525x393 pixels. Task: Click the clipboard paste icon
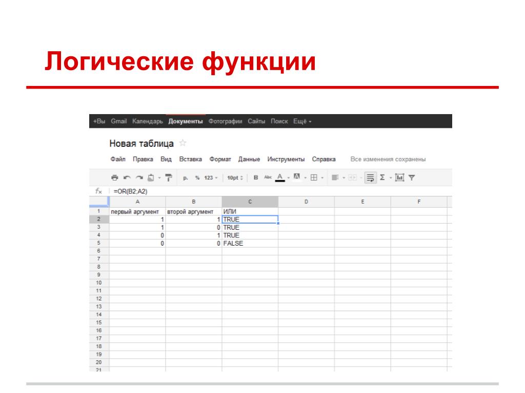[151, 178]
